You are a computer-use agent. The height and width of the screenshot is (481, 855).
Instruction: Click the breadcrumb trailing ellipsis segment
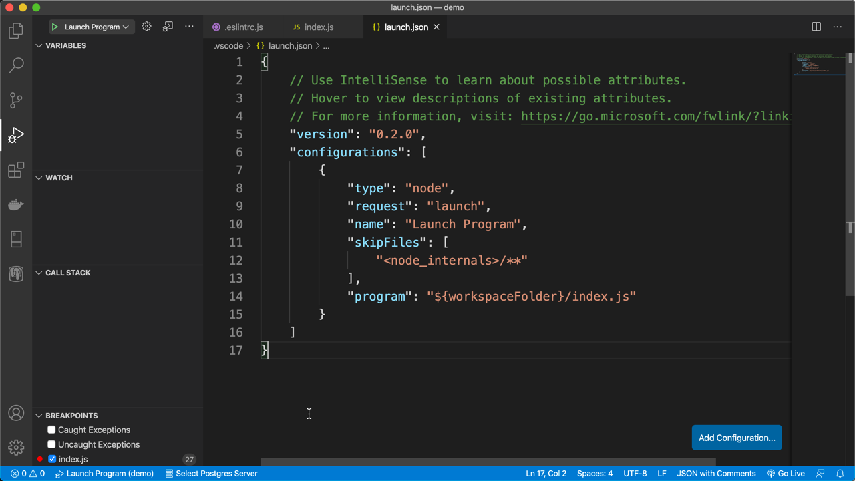pos(326,46)
